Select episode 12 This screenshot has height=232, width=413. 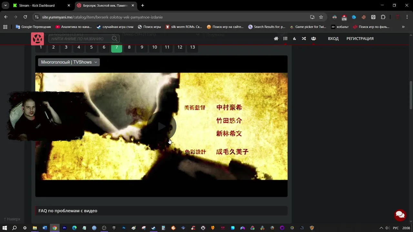180,47
